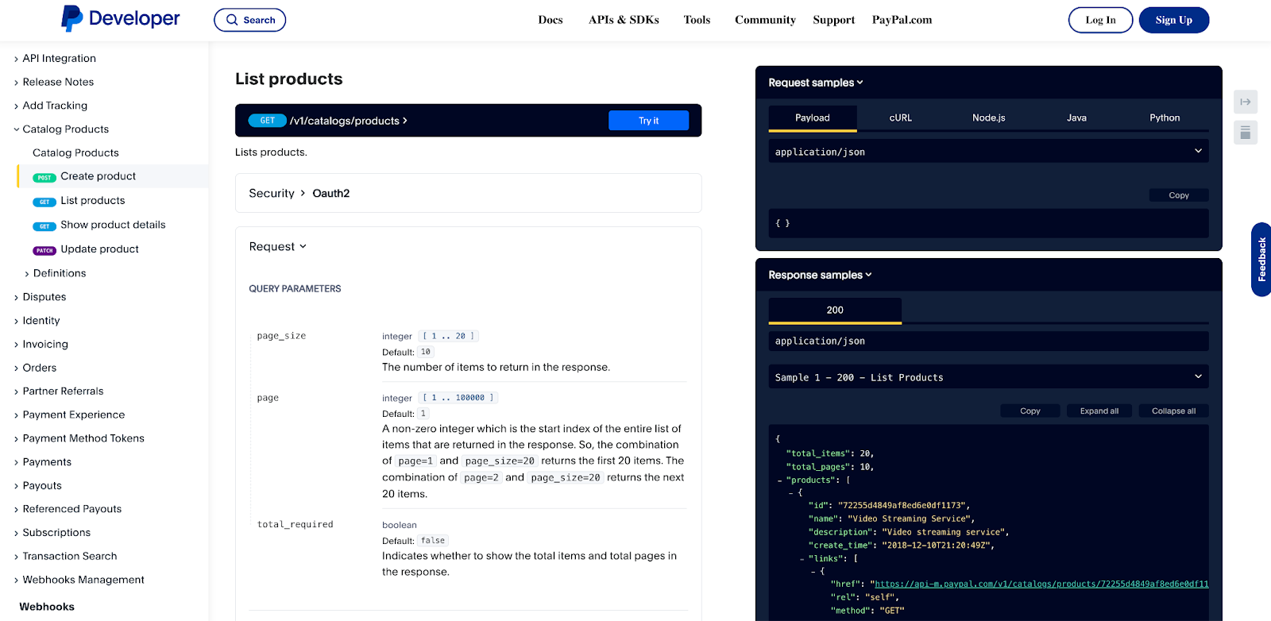Screen dimensions: 1271x621
Task: Click the collapse panel arrow icon
Action: coord(1245,102)
